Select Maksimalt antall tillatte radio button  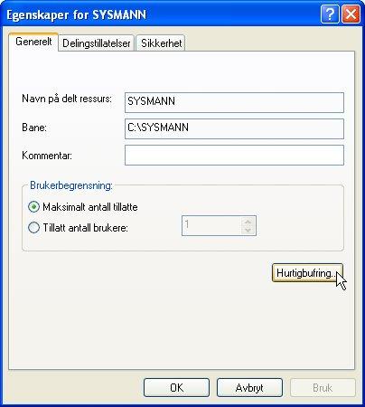click(33, 207)
